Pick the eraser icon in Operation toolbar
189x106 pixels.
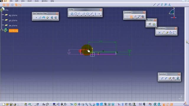point(170,79)
